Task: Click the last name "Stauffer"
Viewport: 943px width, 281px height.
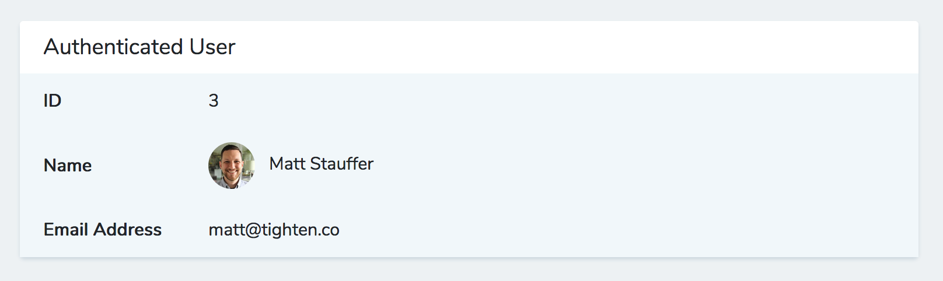Action: click(342, 164)
